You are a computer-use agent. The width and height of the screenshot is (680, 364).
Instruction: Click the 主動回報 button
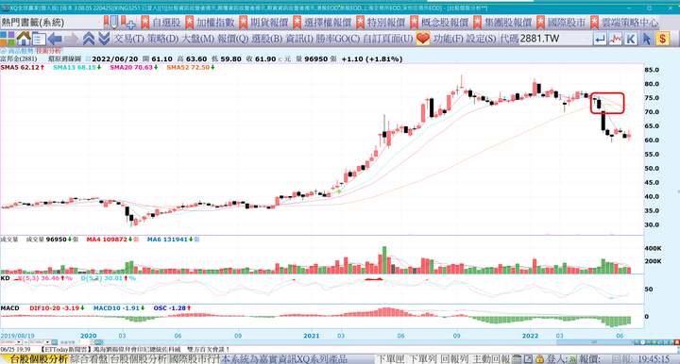(x=491, y=358)
